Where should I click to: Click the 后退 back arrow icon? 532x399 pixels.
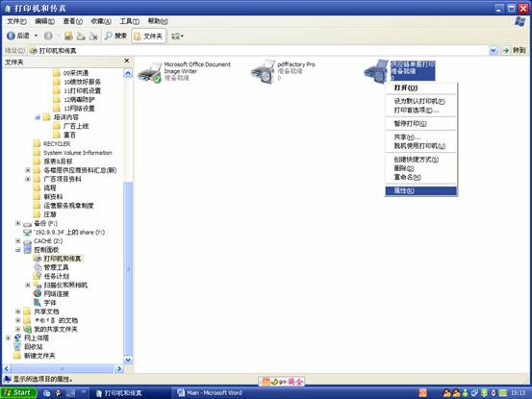pyautogui.click(x=11, y=36)
